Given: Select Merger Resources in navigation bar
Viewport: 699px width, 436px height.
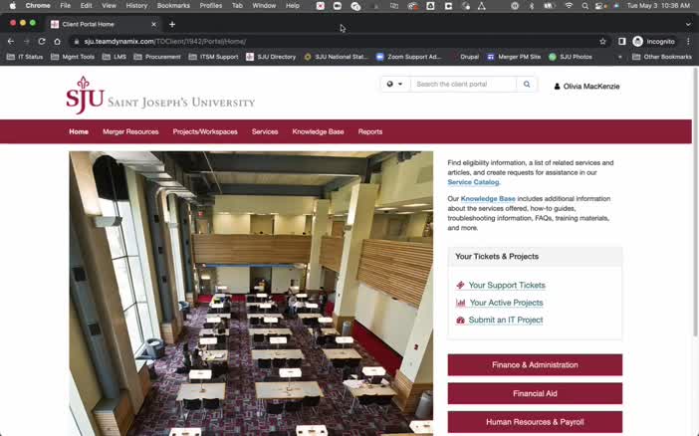Looking at the screenshot, I should (x=130, y=132).
